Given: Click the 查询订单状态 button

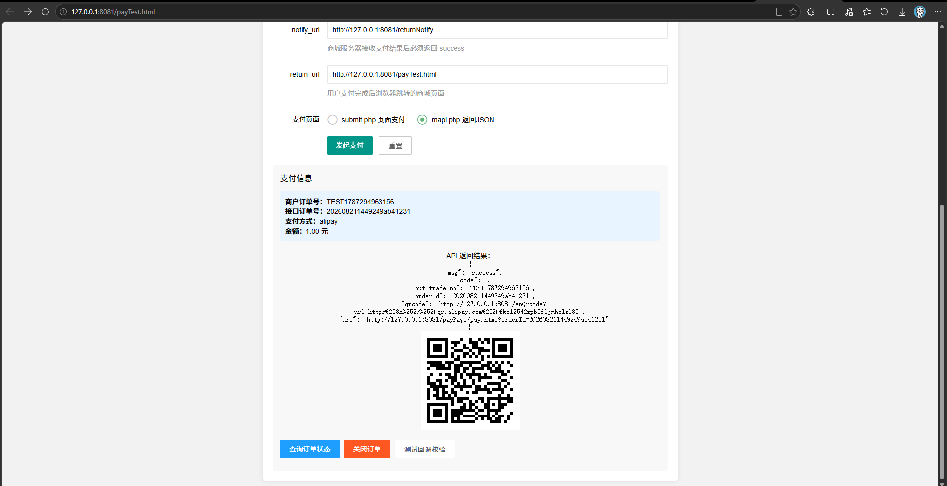Looking at the screenshot, I should click(x=310, y=449).
